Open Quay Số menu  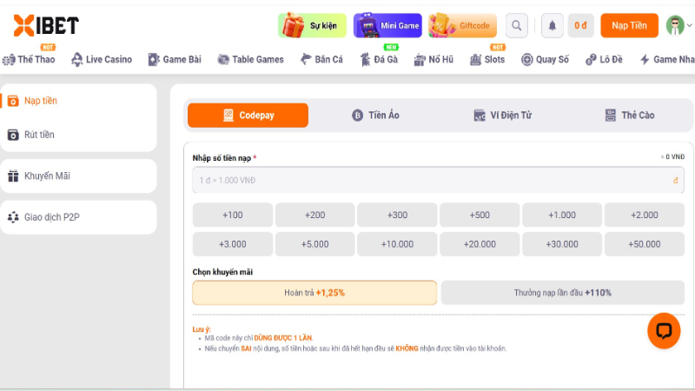[x=545, y=59]
